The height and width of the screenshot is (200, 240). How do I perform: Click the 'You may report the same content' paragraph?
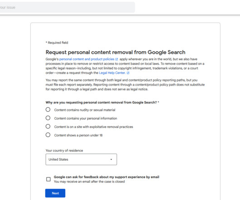125,85
